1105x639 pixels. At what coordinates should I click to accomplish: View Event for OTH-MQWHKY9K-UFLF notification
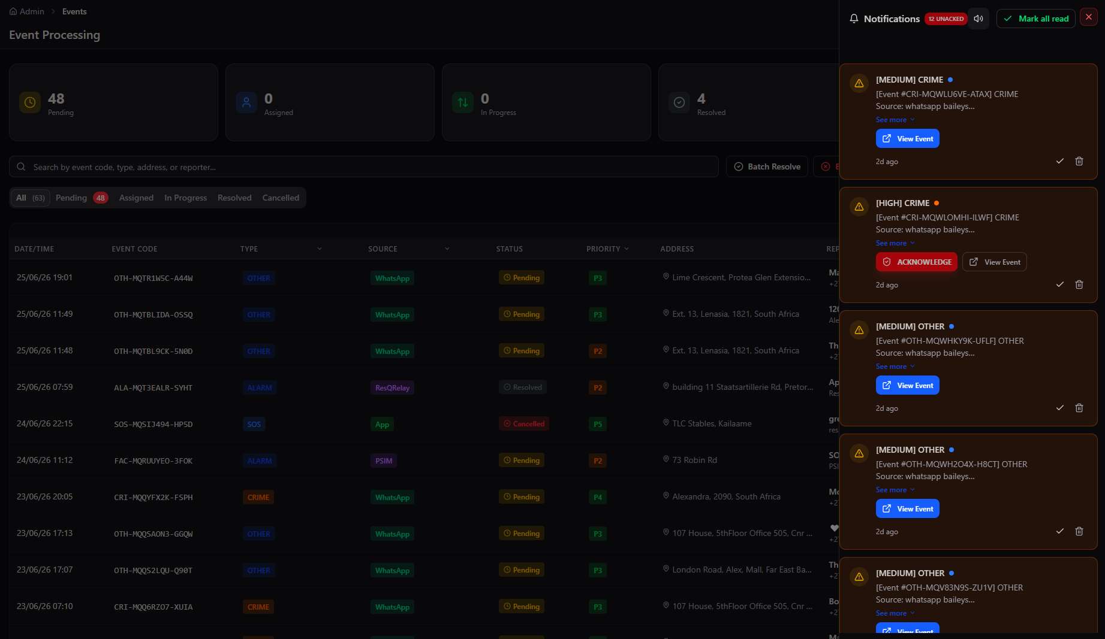(908, 385)
